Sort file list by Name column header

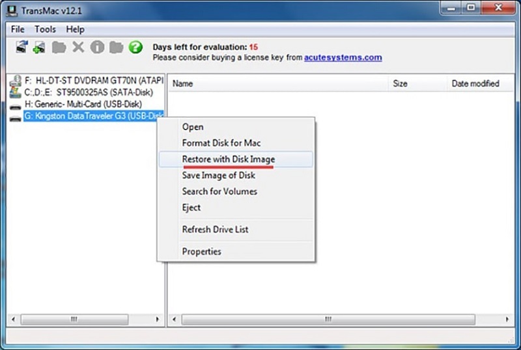point(183,83)
